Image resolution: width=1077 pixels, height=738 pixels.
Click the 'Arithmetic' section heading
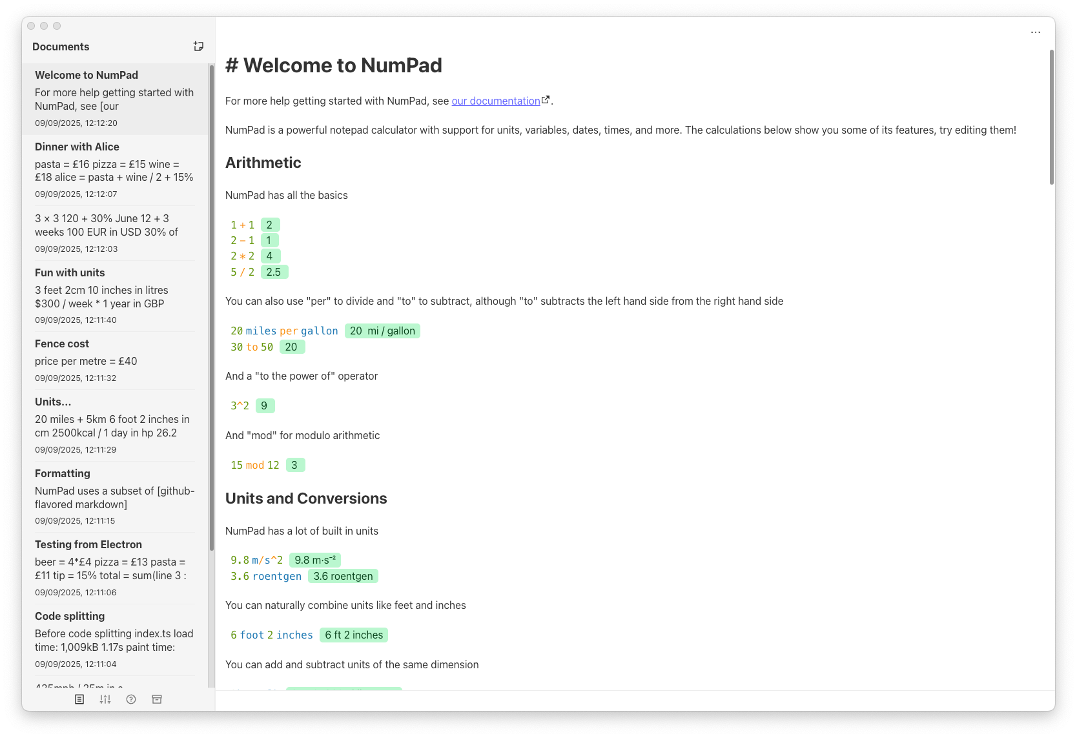[263, 163]
